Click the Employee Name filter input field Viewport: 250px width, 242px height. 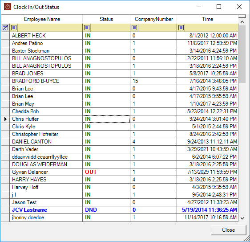pyautogui.click(x=49, y=28)
